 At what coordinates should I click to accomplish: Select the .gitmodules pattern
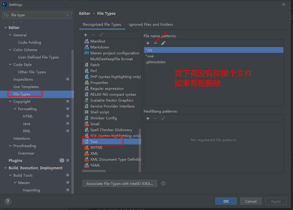click(x=214, y=62)
